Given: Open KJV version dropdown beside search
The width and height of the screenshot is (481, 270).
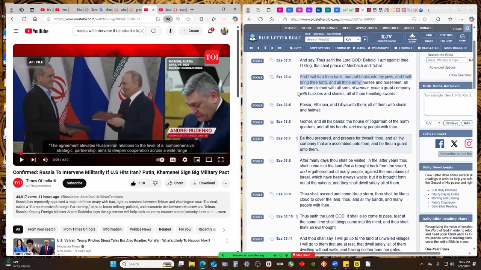Looking at the screenshot, I should (352, 39).
